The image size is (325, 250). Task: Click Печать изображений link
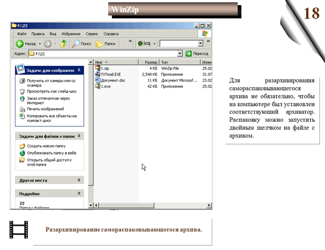[45, 109]
